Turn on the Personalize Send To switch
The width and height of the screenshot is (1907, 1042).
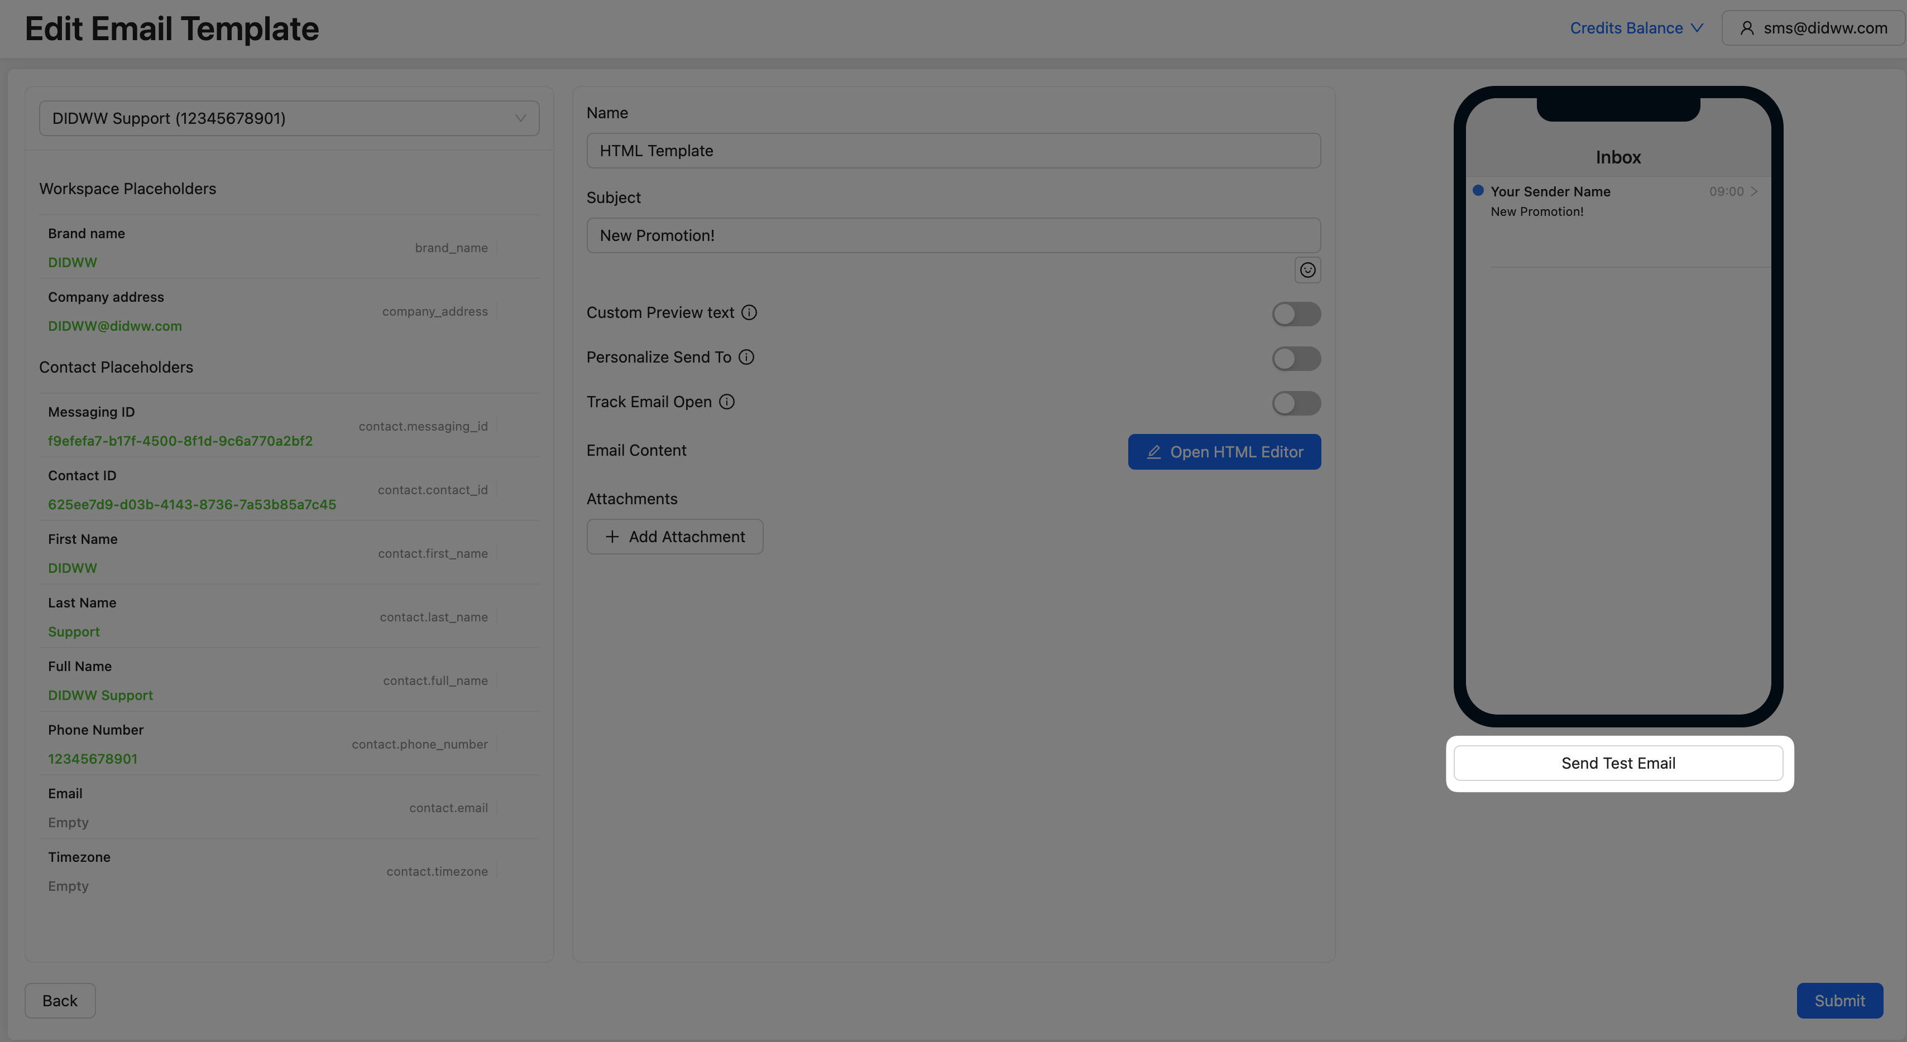(1296, 359)
